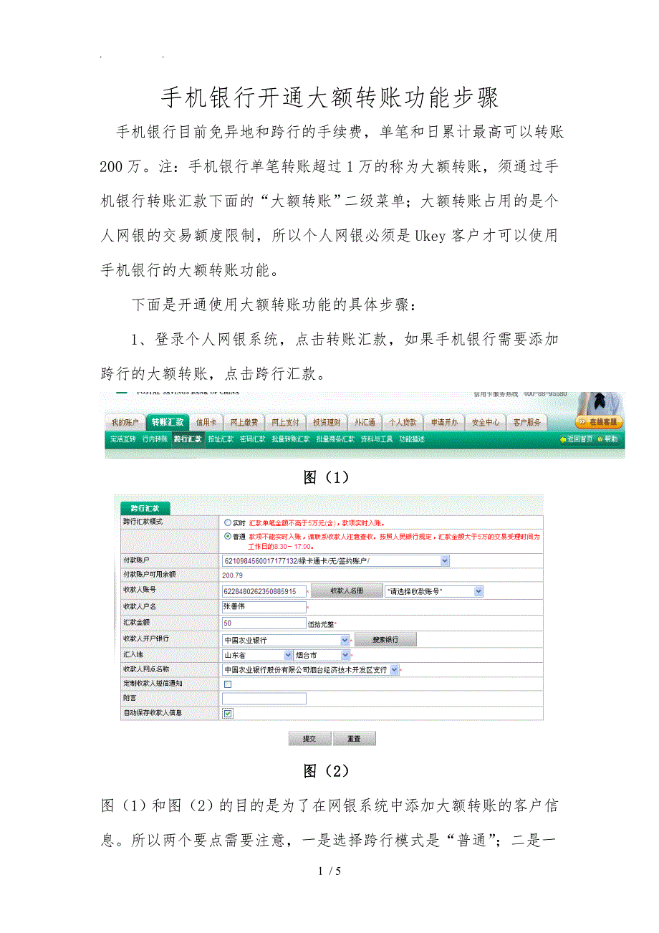Switch to the 转账汇款 tab
659x933 pixels.
click(166, 422)
